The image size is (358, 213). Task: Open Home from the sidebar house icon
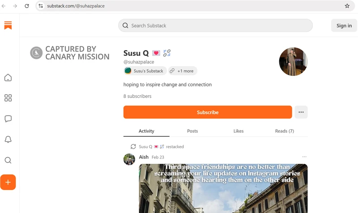click(x=8, y=78)
